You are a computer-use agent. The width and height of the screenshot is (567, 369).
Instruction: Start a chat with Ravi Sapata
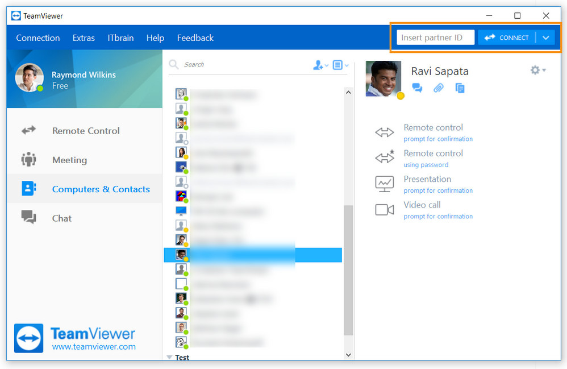[x=417, y=88]
